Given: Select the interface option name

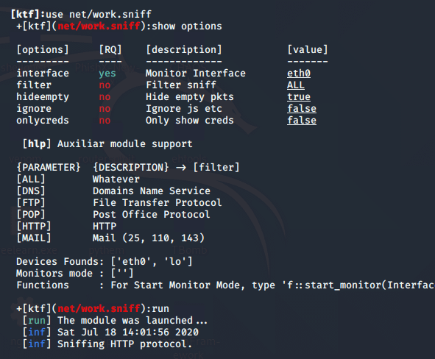Looking at the screenshot, I should click(43, 73).
